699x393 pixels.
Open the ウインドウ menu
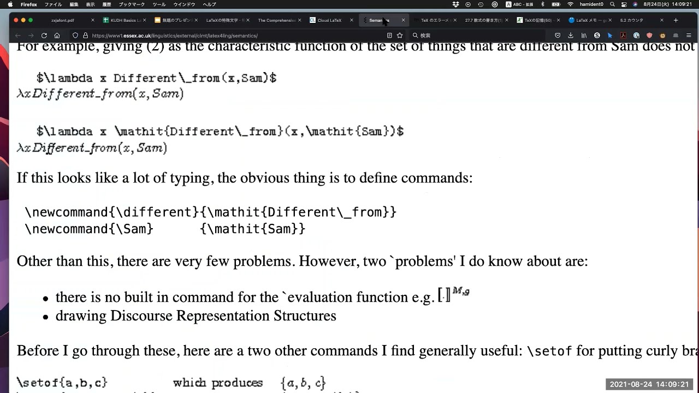[184, 4]
